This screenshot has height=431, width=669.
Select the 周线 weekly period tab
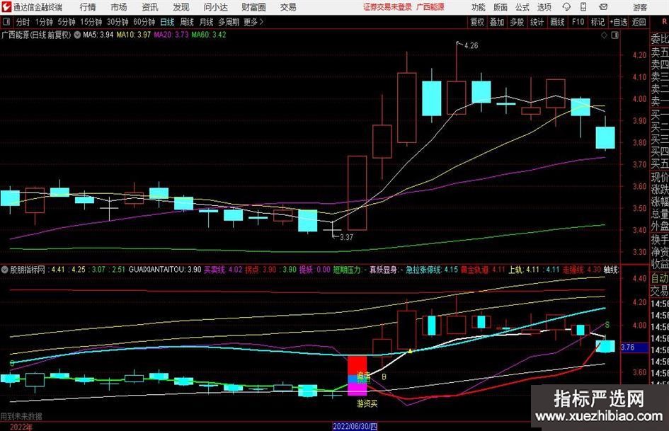coord(187,22)
